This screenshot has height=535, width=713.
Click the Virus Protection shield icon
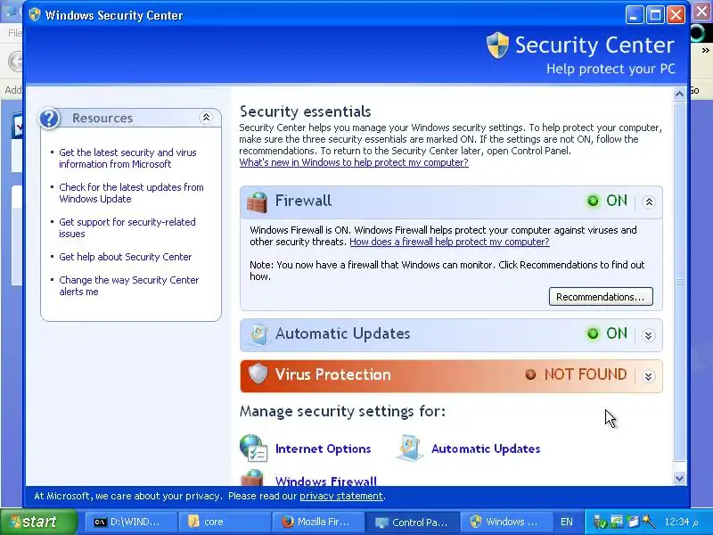pyautogui.click(x=258, y=374)
